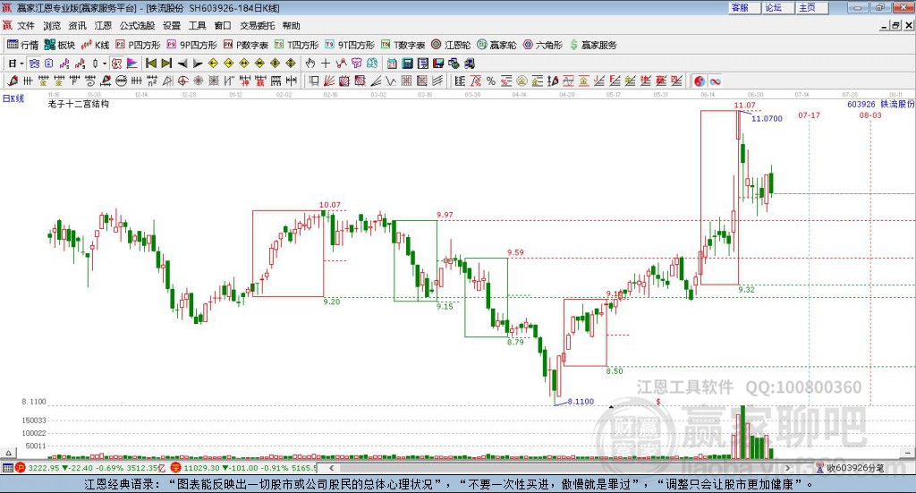Click the 客服 customer service button
916x493 pixels.
tap(743, 7)
